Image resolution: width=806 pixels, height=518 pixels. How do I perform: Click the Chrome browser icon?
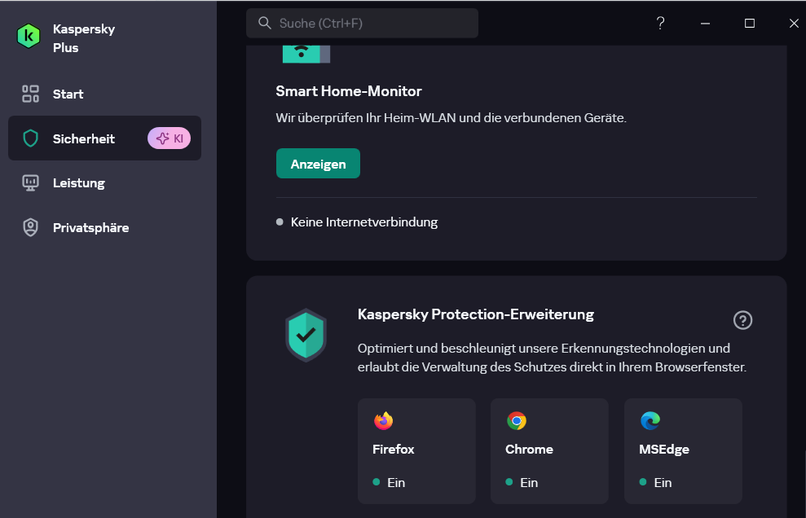pos(516,420)
